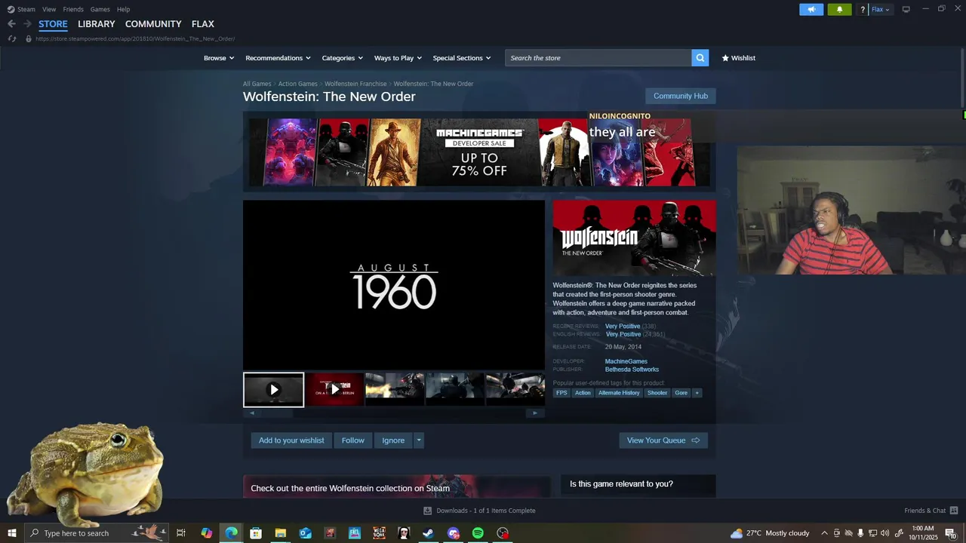Click Add to your wishlist
The height and width of the screenshot is (543, 966).
291,440
